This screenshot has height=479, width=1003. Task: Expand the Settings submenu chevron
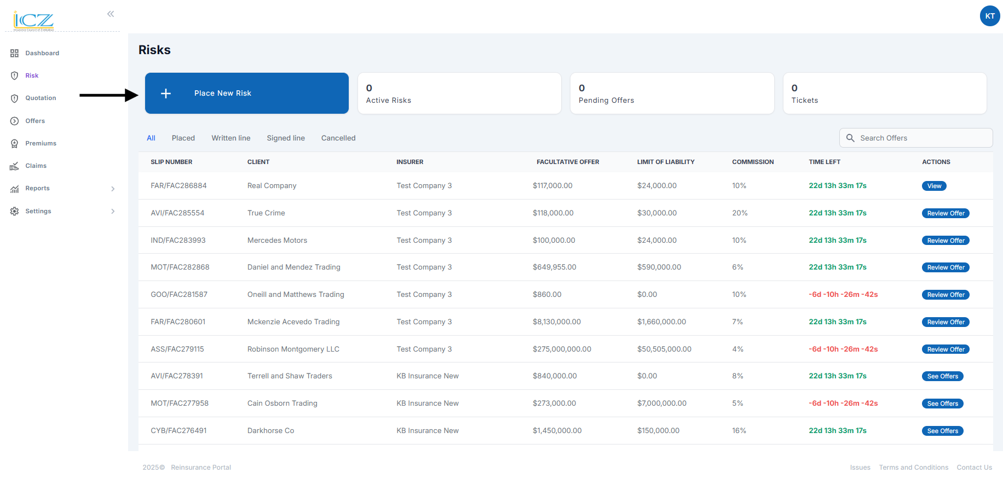[113, 211]
